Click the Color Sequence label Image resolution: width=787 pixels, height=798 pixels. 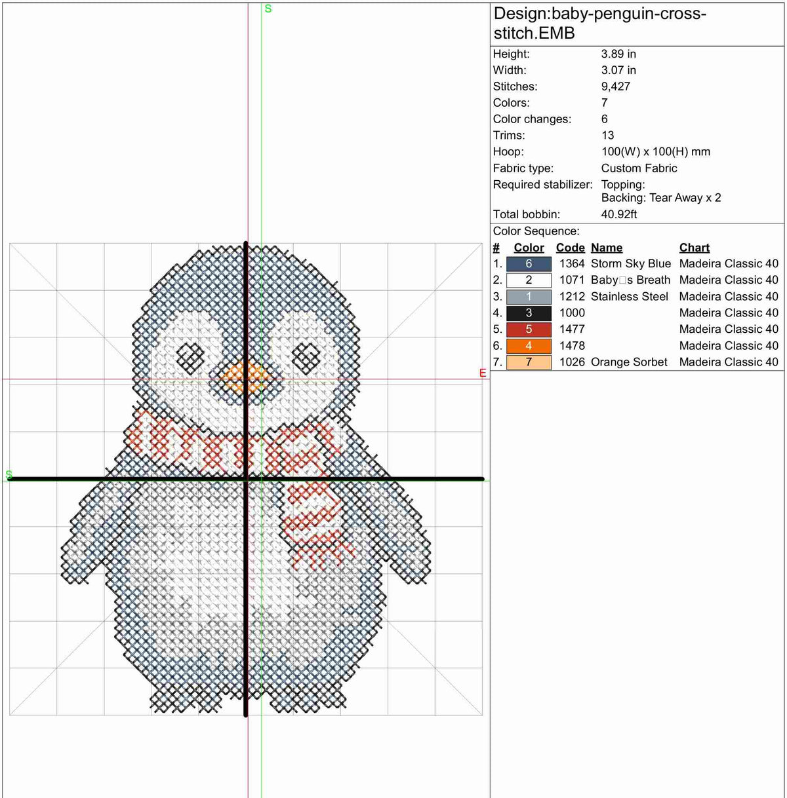[536, 231]
